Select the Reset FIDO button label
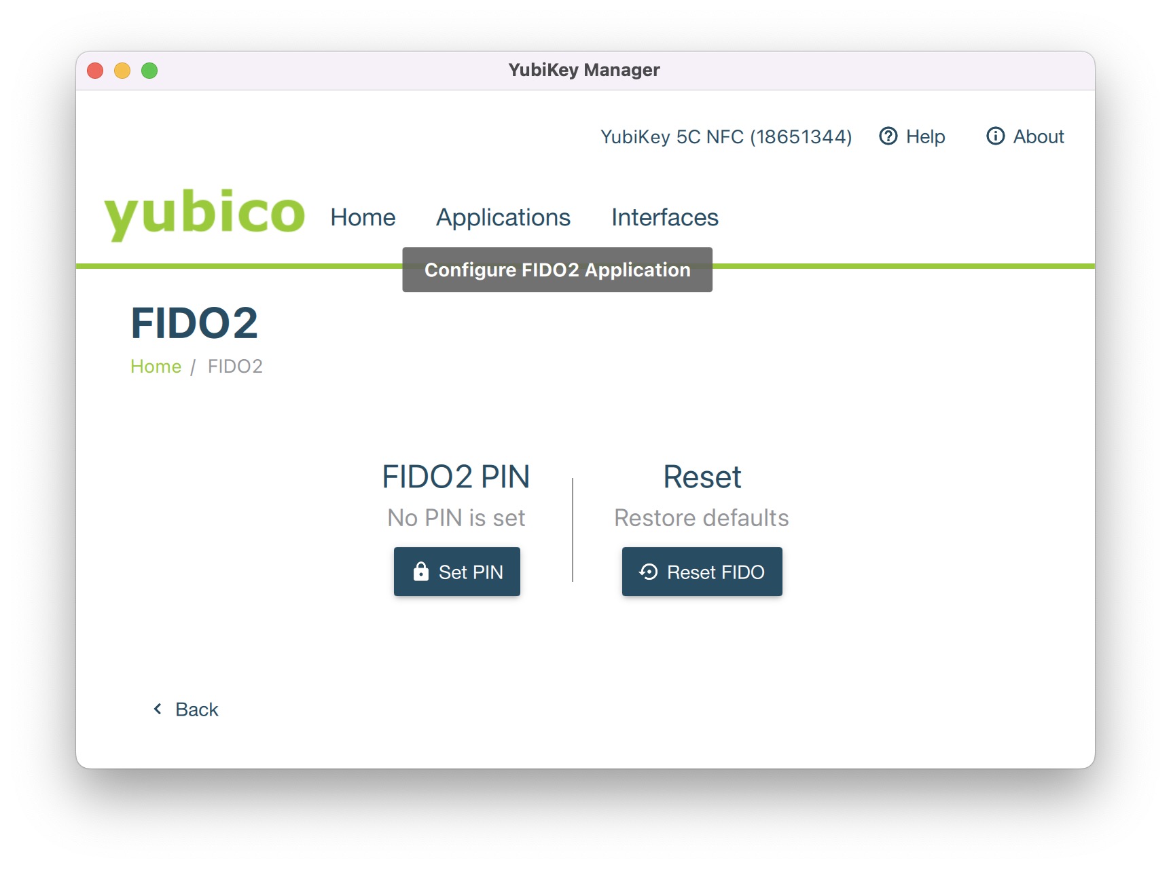 (x=716, y=572)
